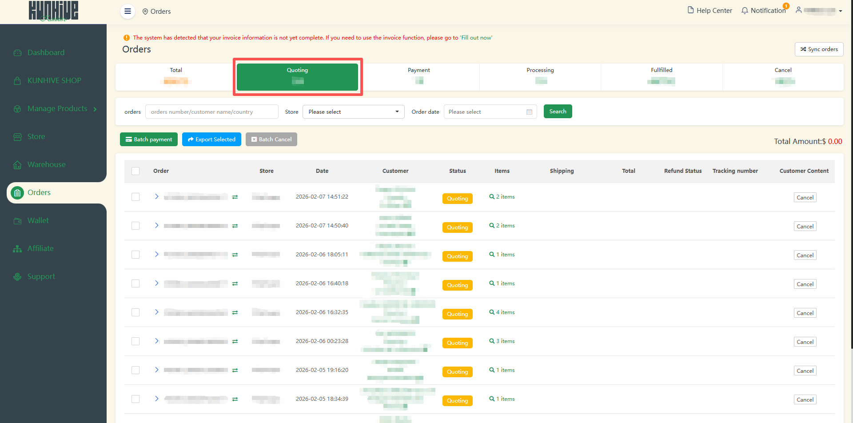Click the Dashboard sidebar icon

[x=17, y=53]
